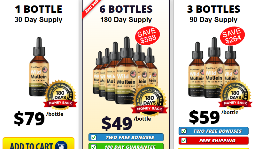
Task: Click the blue Two Free Bonuses bar in 6 bottles
Action: click(126, 137)
